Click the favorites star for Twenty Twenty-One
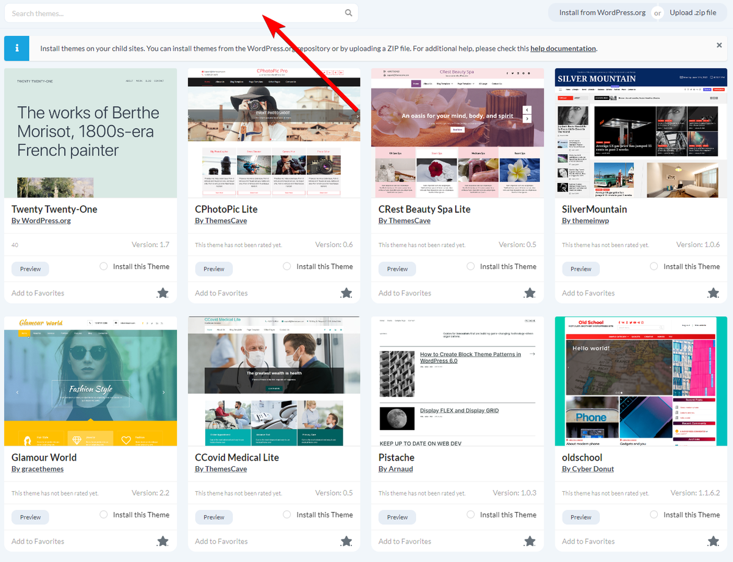This screenshot has width=733, height=562. point(162,293)
